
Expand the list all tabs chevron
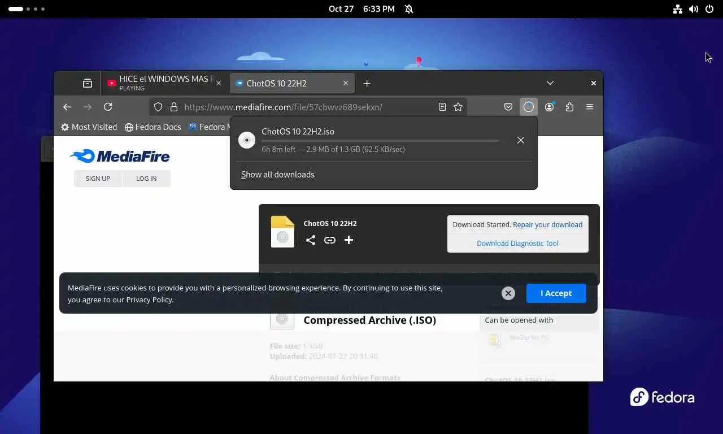(550, 83)
